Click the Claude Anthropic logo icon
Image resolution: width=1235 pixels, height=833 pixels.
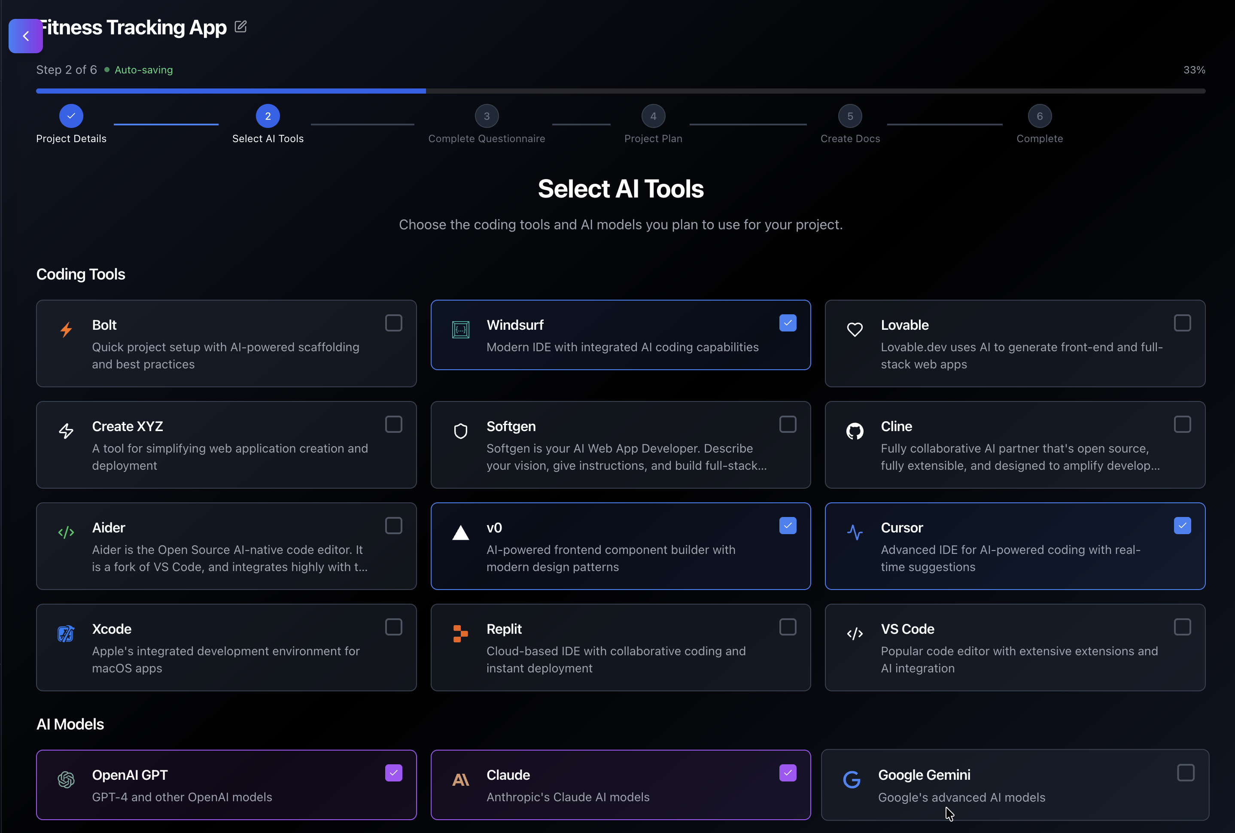[x=460, y=780]
